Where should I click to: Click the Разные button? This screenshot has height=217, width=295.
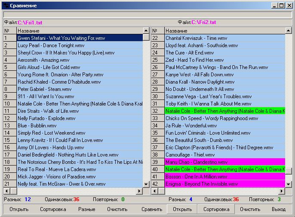[x=86, y=209]
